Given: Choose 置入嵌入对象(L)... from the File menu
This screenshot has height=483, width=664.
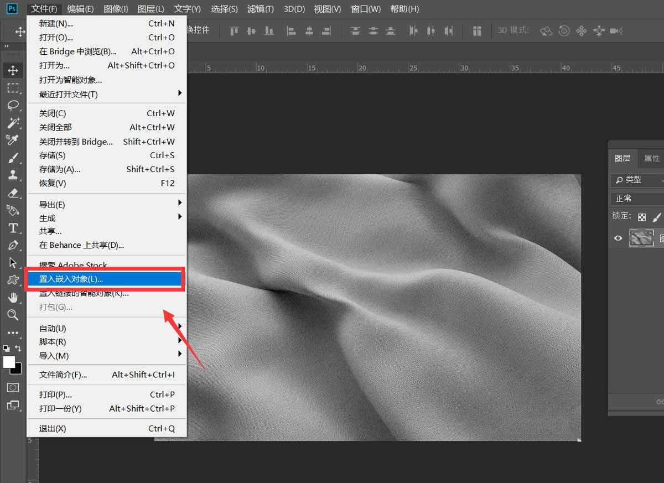Looking at the screenshot, I should pos(107,279).
